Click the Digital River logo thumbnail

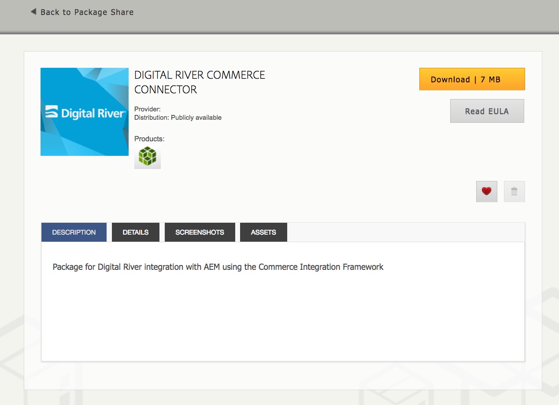click(85, 112)
